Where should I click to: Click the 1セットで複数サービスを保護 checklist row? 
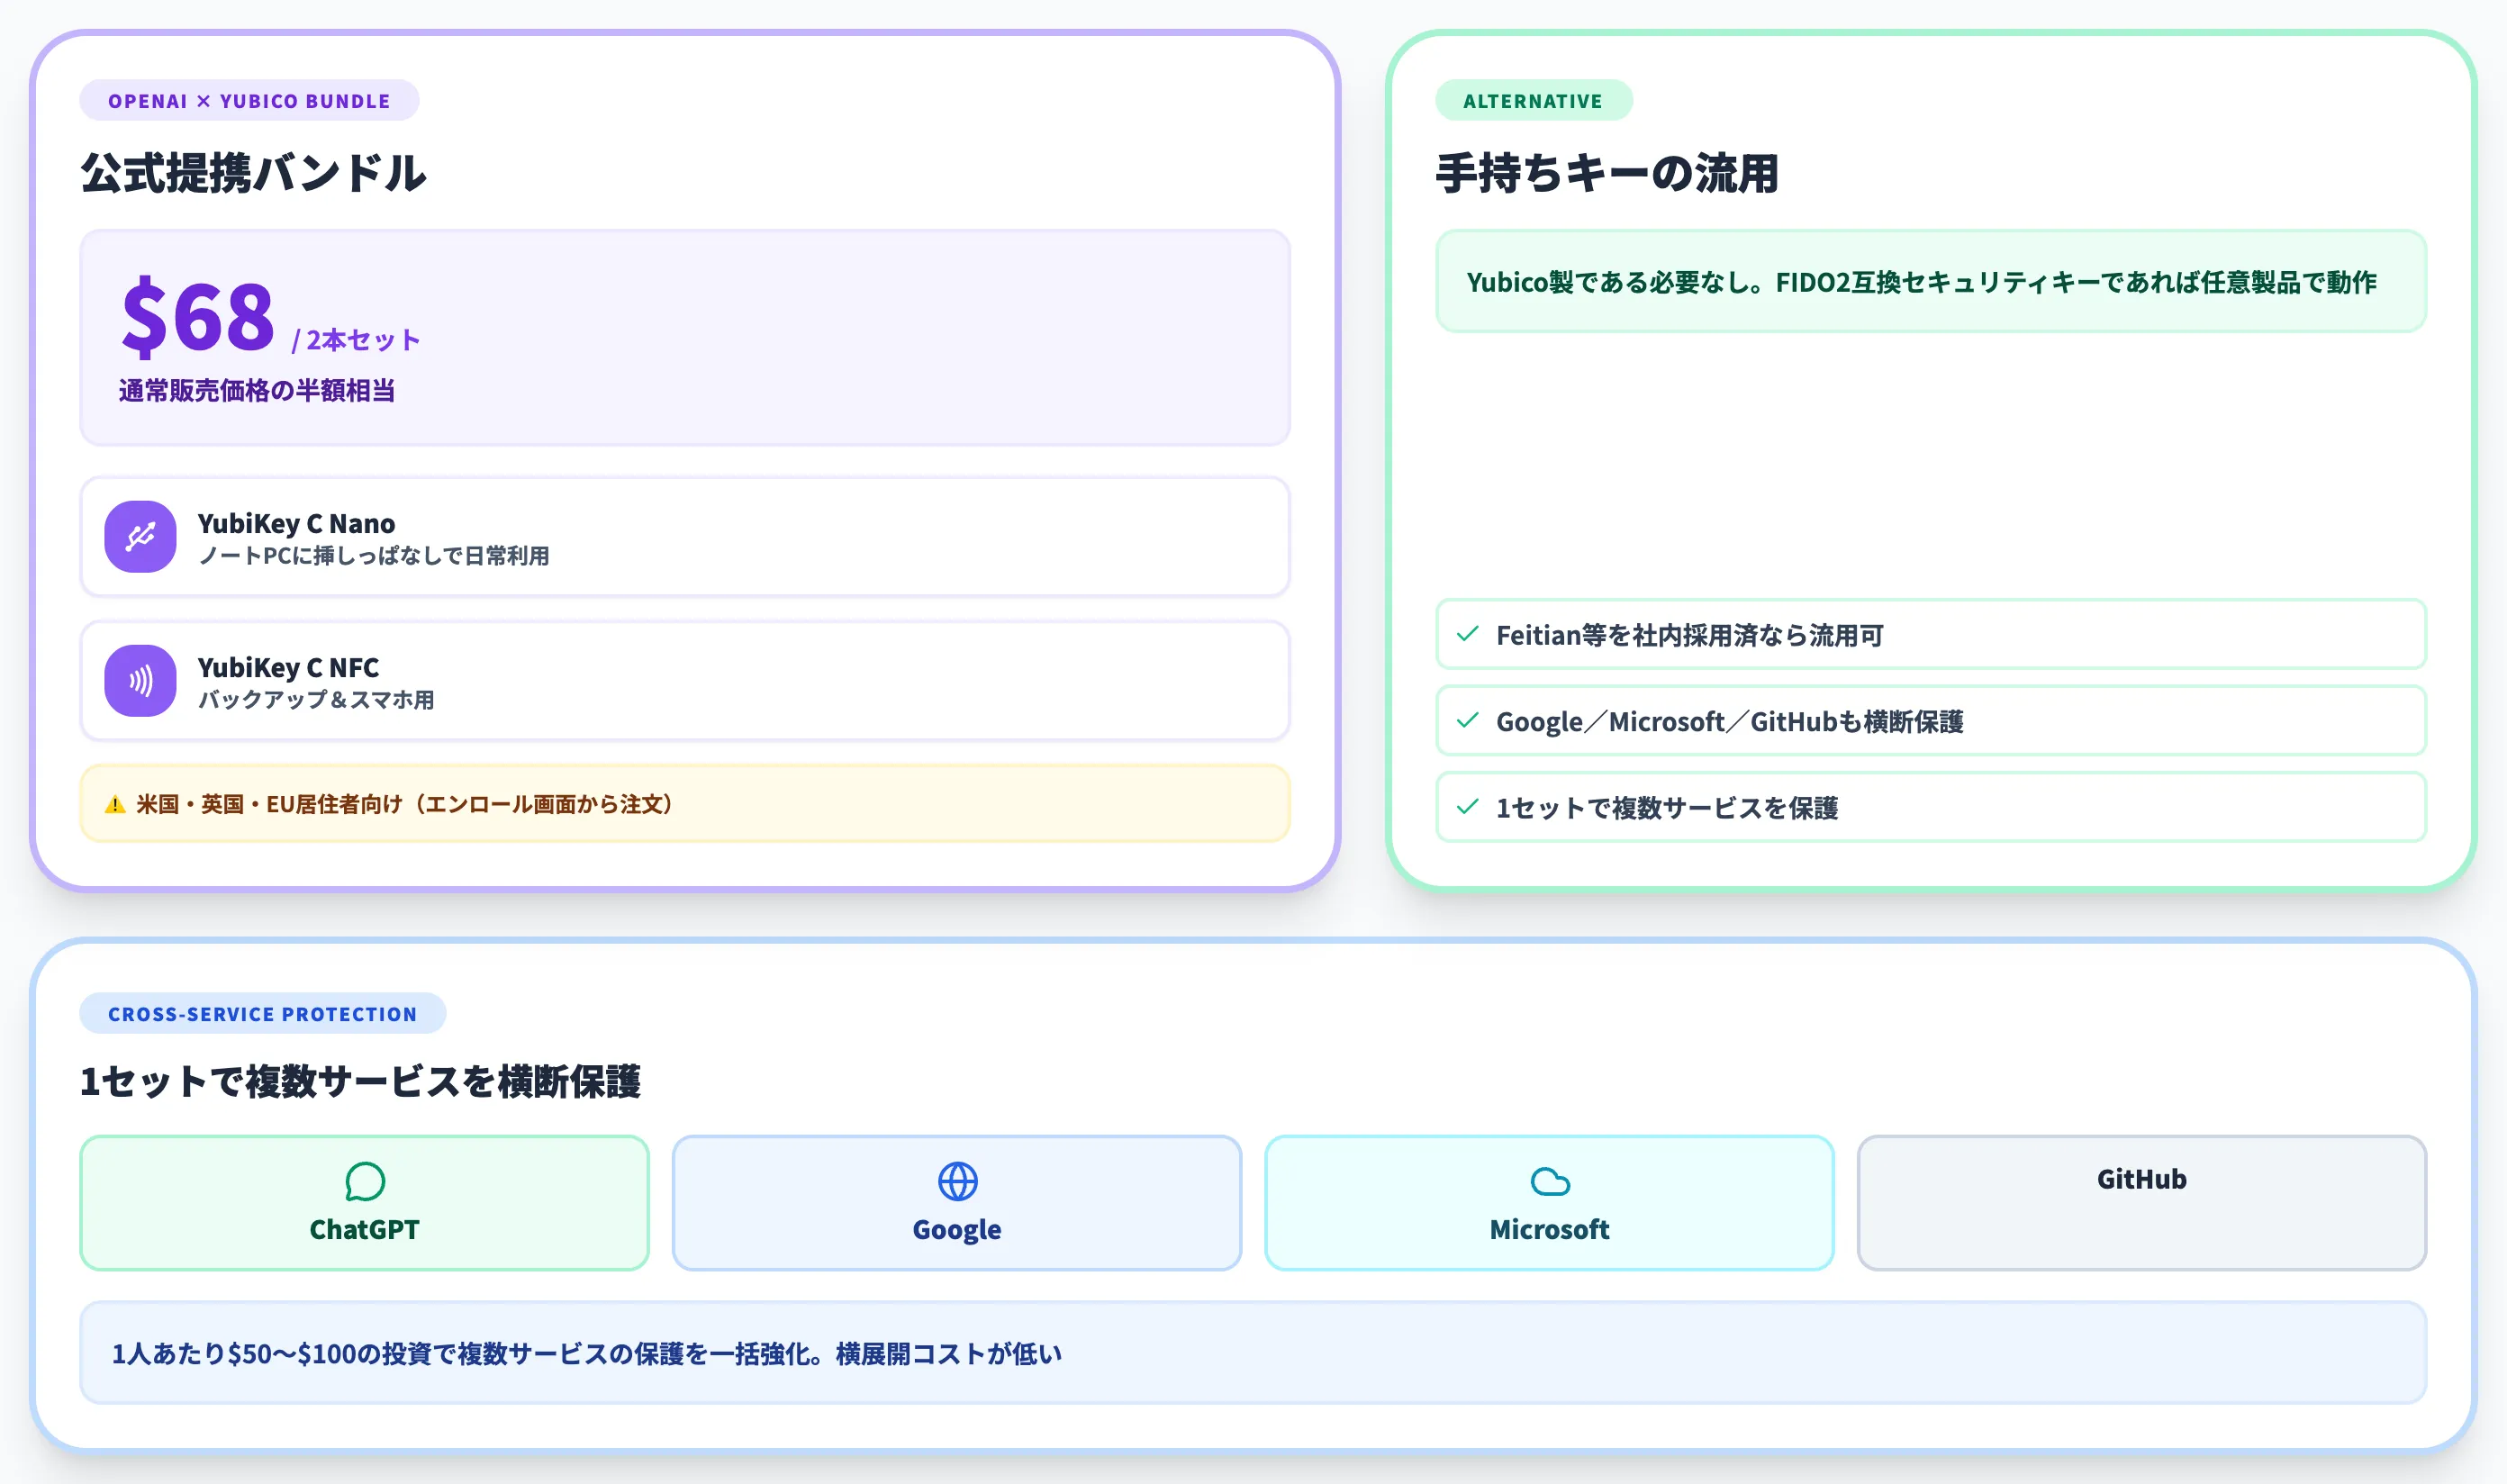[x=1931, y=806]
